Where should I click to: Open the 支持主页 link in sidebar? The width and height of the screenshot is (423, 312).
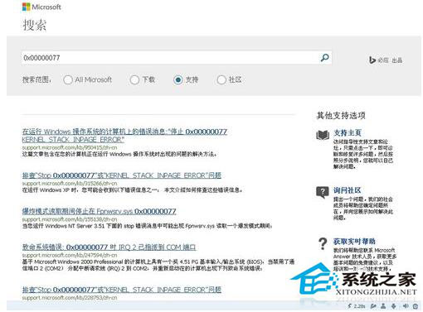pos(348,132)
